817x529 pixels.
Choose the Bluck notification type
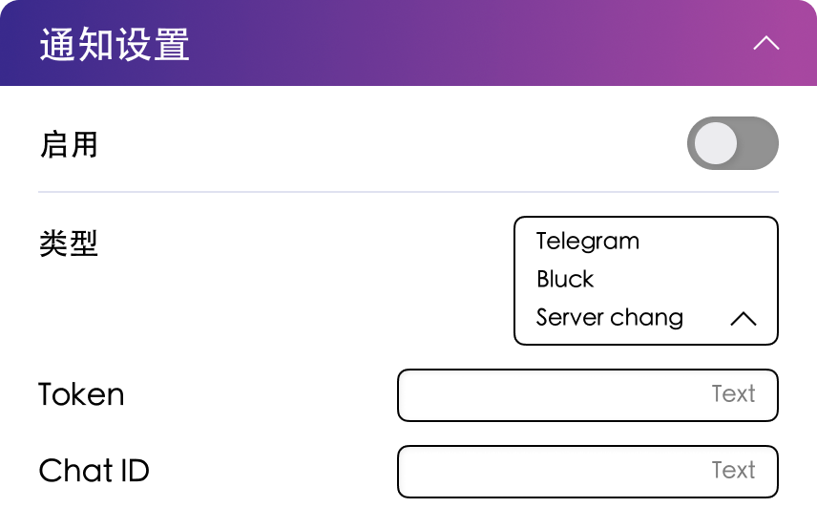point(565,279)
